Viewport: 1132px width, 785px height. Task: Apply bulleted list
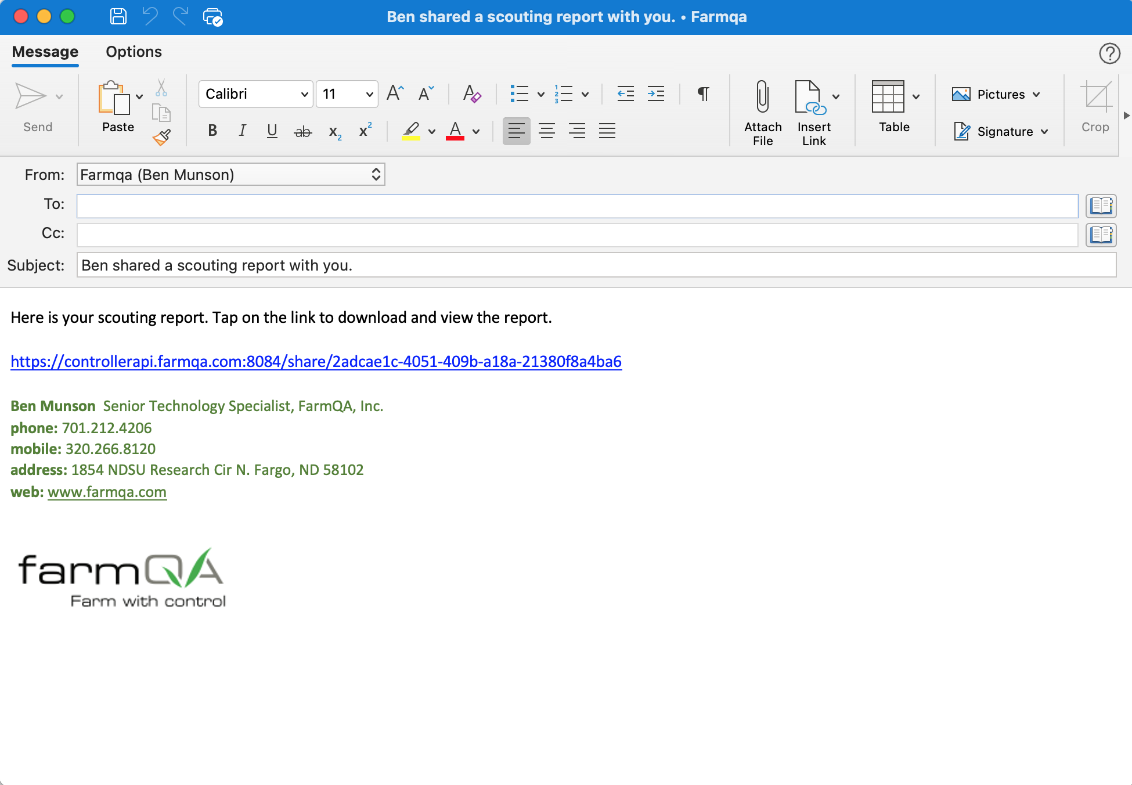519,93
